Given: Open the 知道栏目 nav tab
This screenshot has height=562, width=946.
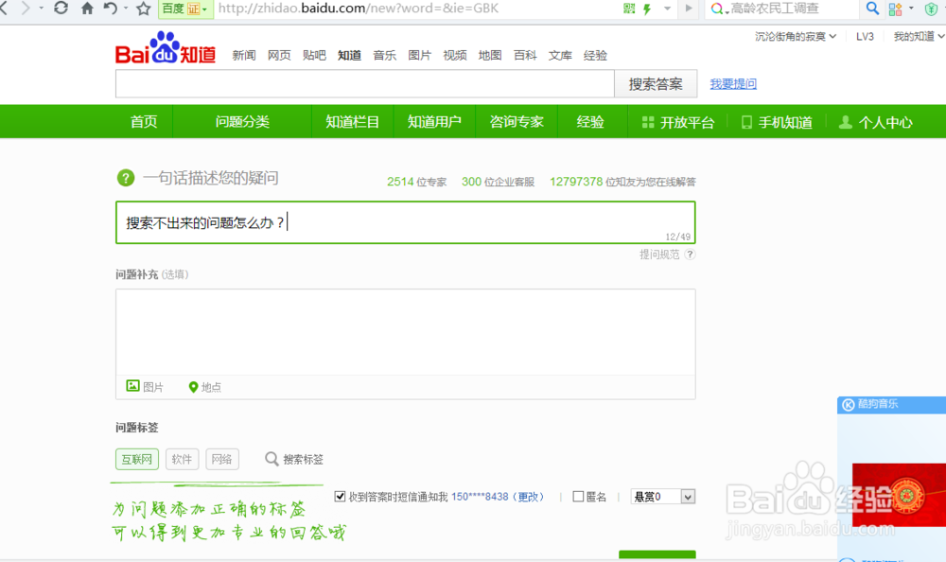Looking at the screenshot, I should [352, 122].
